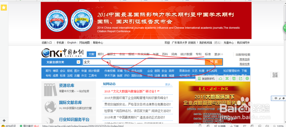This screenshot has height=127, width=286.
Task: Click 退出 logout link
Action: 217,43
